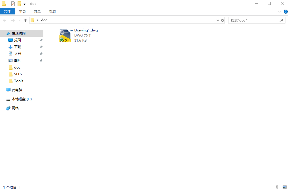The image size is (288, 190).
Task: Go forward with the forward arrow
Action: (x=13, y=20)
